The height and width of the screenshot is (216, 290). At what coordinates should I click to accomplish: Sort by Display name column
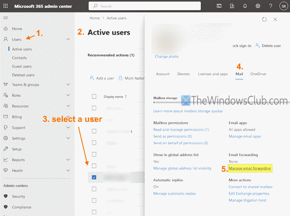(115, 97)
